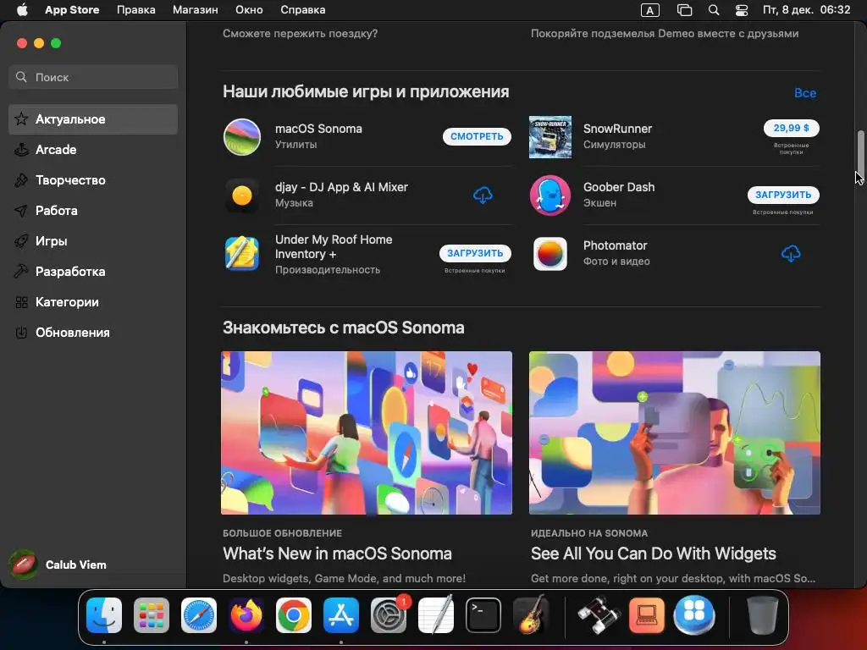The image size is (867, 650).
Task: Open the Widgets story artwork
Action: (x=675, y=432)
